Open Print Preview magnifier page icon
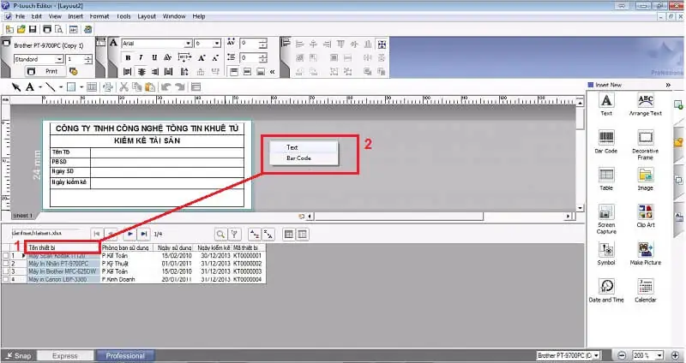Image resolution: width=686 pixels, height=363 pixels. (x=58, y=29)
